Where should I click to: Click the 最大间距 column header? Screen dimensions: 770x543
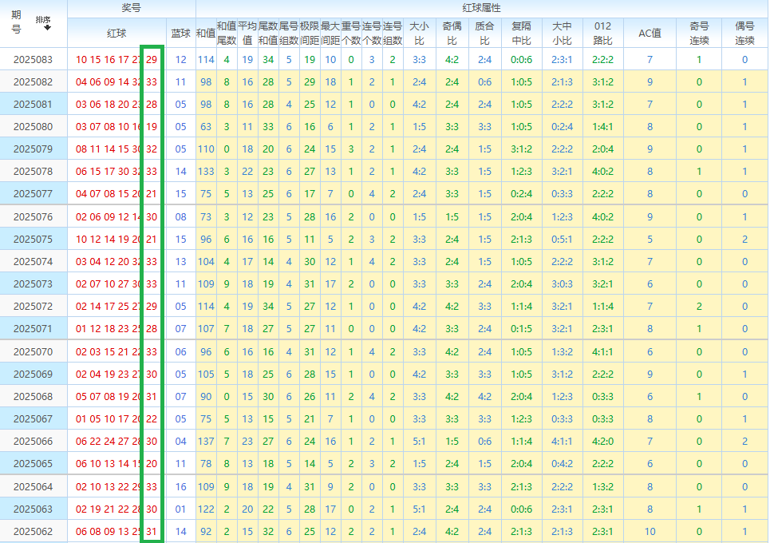(x=330, y=33)
